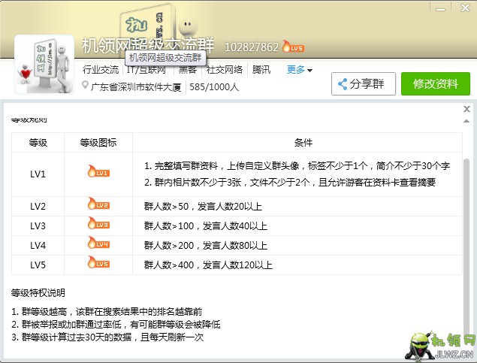Click the LV3 flame level icon

coord(98,223)
